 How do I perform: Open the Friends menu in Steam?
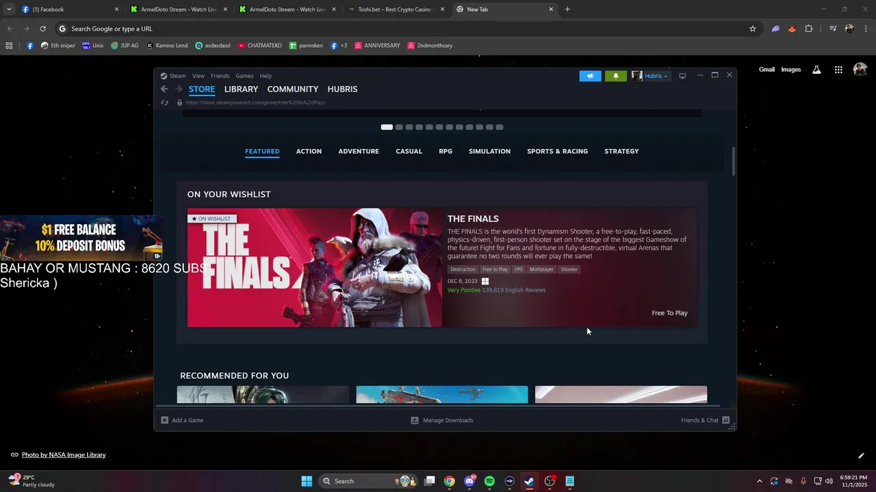click(220, 76)
